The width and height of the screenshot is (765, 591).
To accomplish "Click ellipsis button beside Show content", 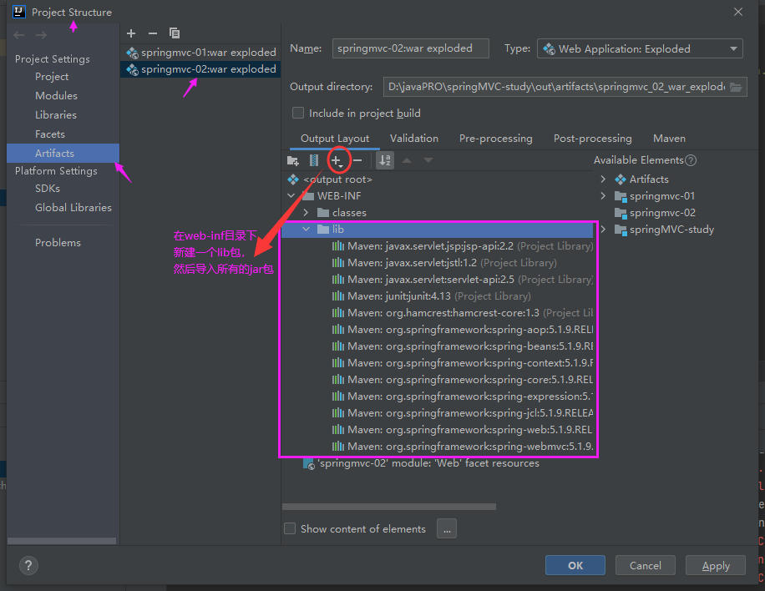I will [447, 528].
